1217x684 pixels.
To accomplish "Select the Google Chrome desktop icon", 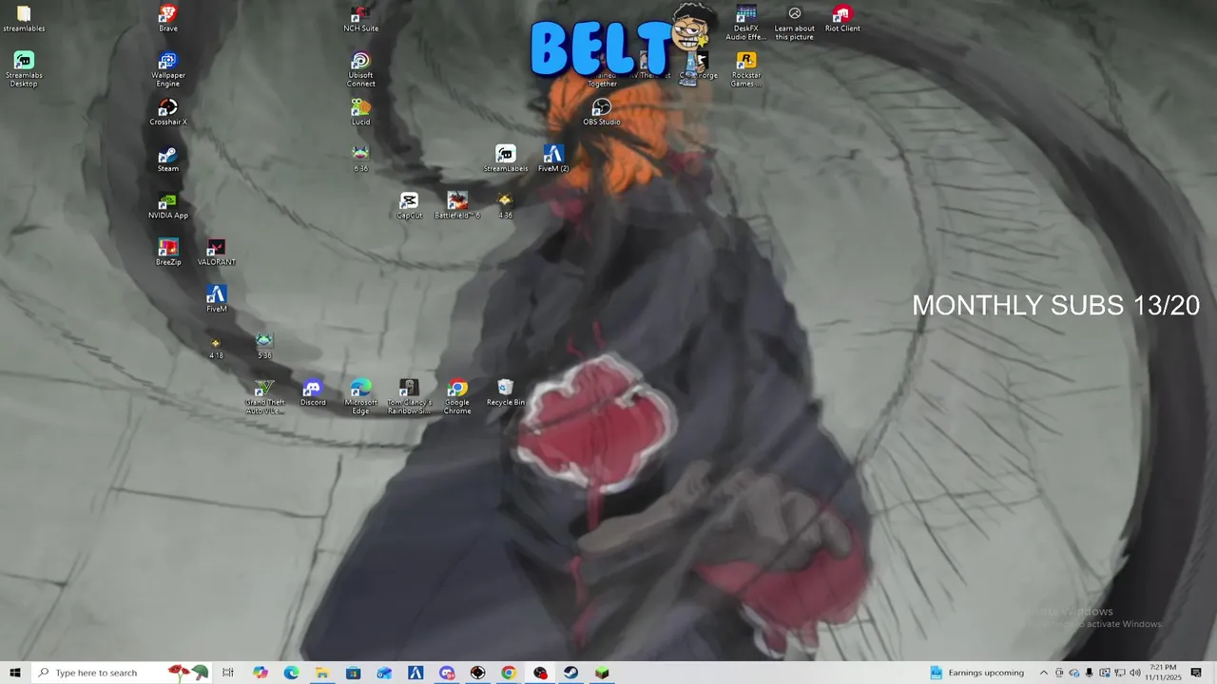I will (x=457, y=396).
